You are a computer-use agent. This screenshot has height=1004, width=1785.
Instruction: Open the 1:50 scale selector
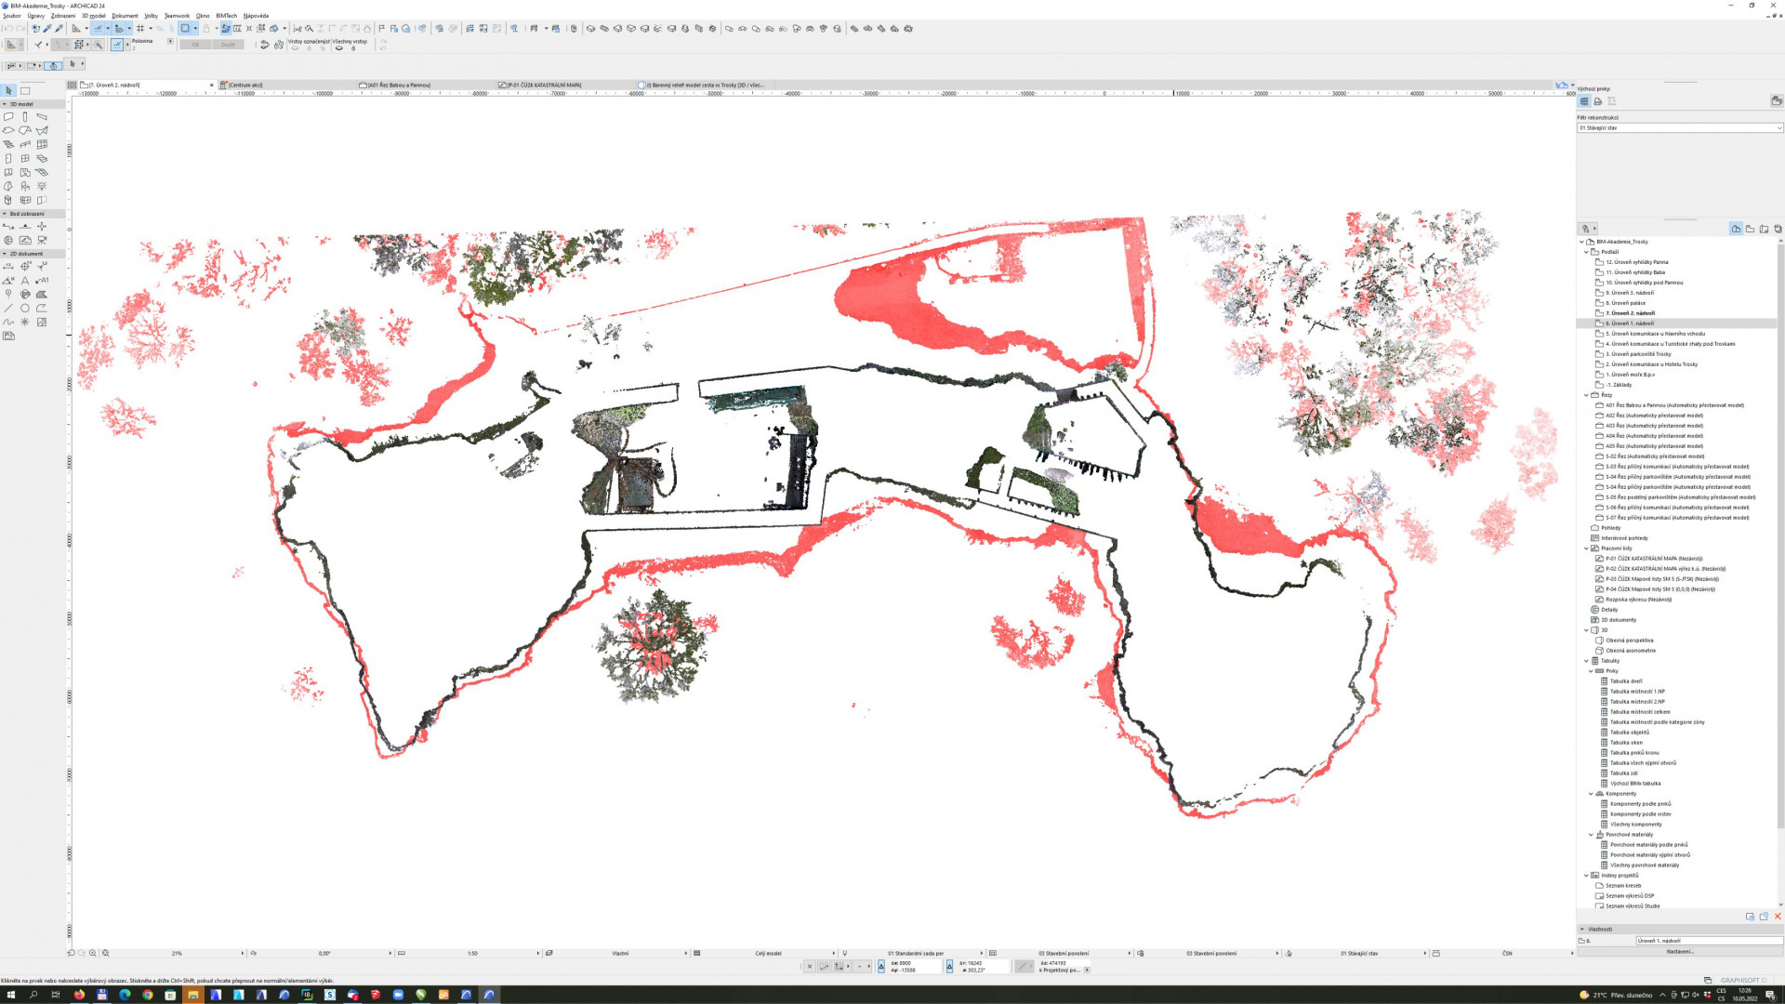472,953
